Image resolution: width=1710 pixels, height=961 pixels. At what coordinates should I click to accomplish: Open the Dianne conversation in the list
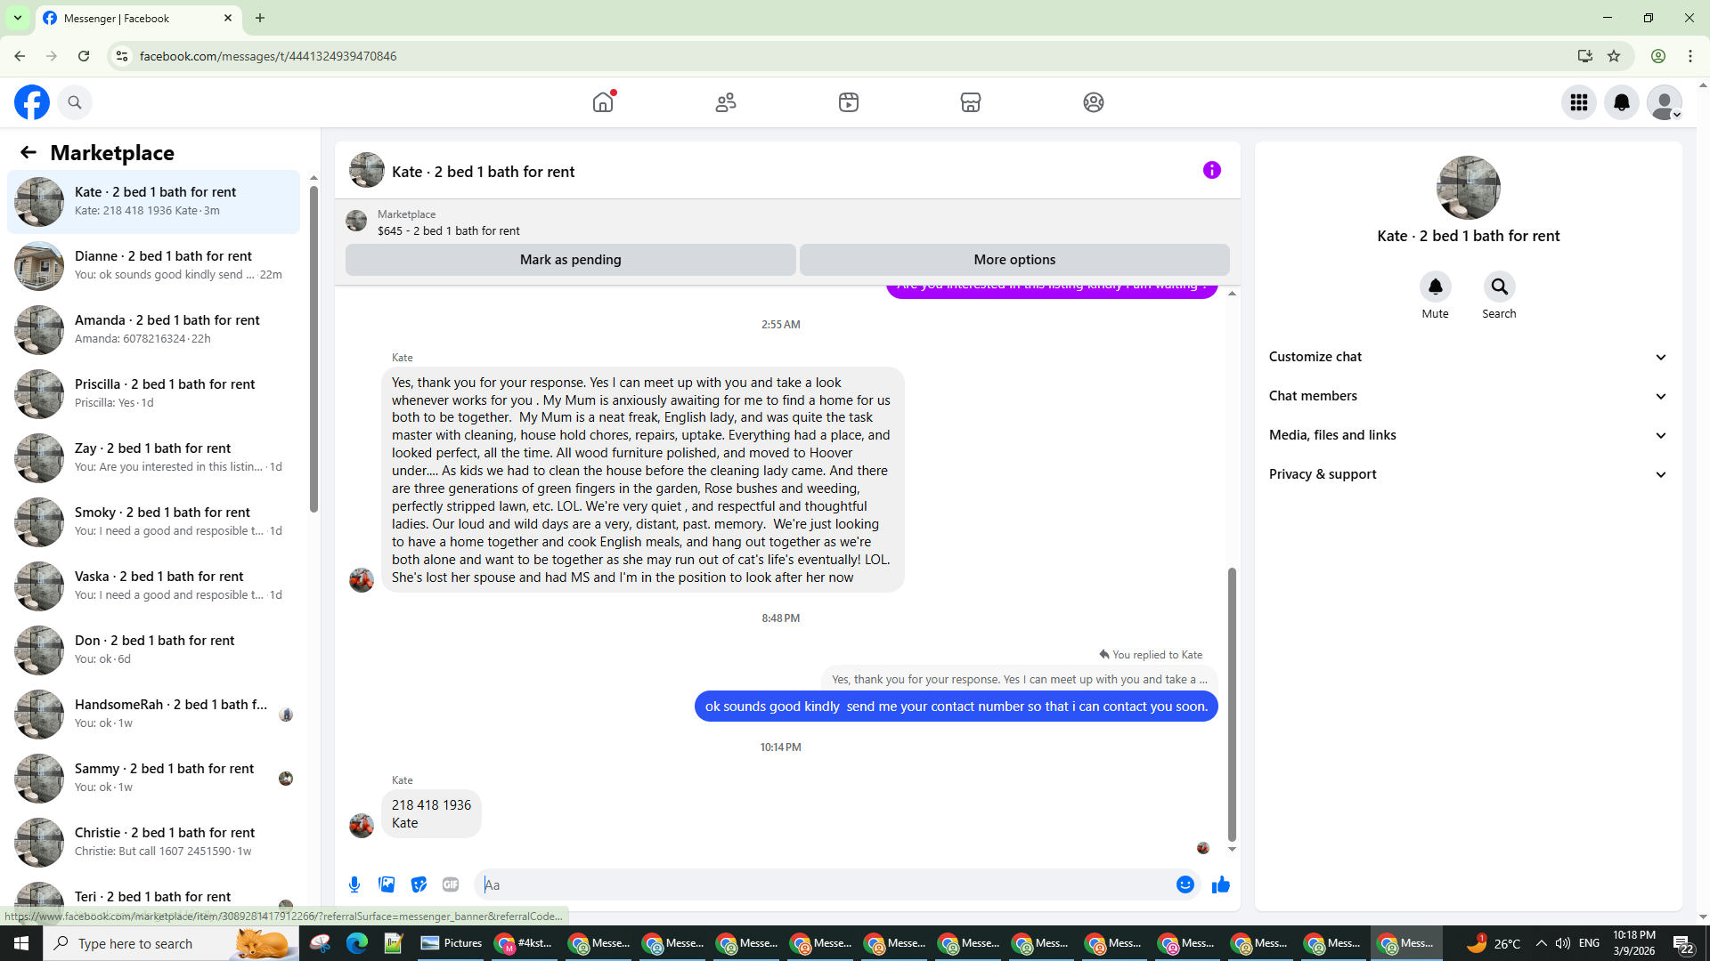click(153, 265)
